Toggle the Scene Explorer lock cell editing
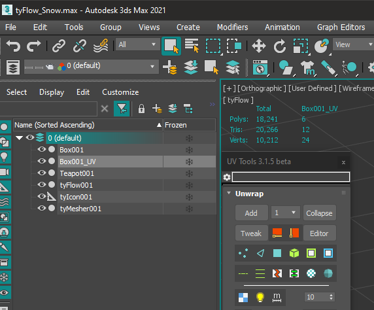 click(141, 109)
